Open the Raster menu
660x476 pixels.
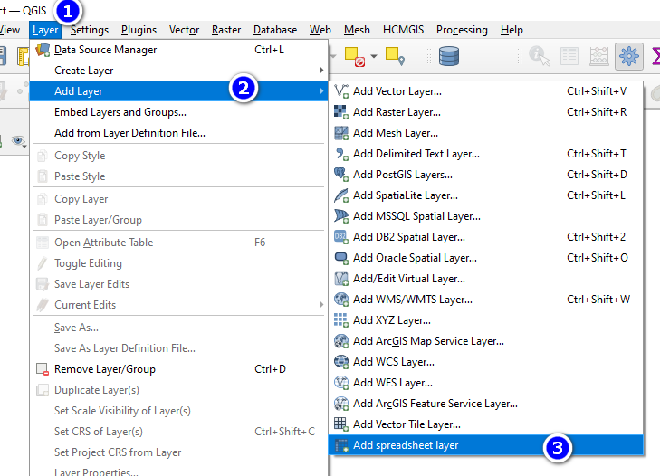(226, 30)
